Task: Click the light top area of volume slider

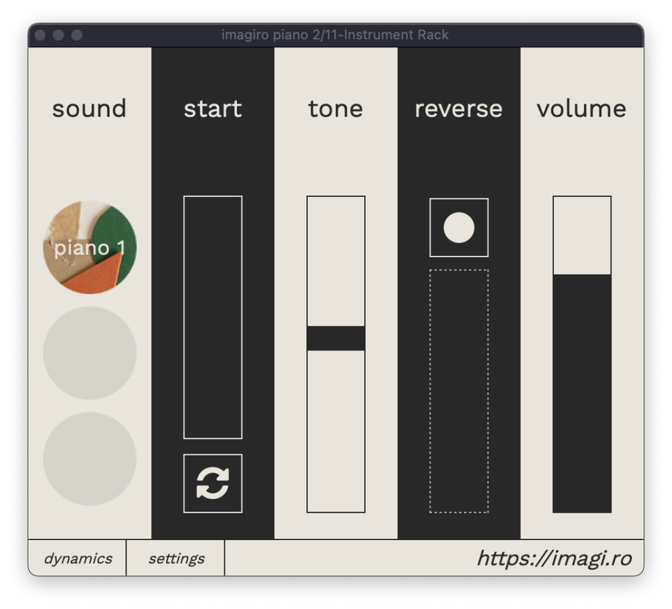Action: (x=581, y=235)
